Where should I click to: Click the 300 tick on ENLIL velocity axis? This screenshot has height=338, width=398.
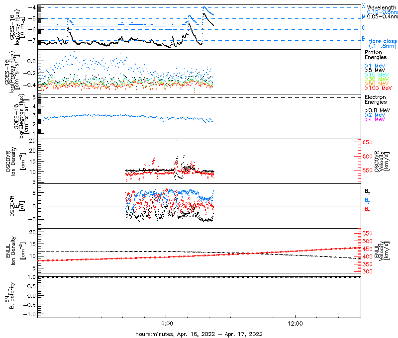click(367, 271)
